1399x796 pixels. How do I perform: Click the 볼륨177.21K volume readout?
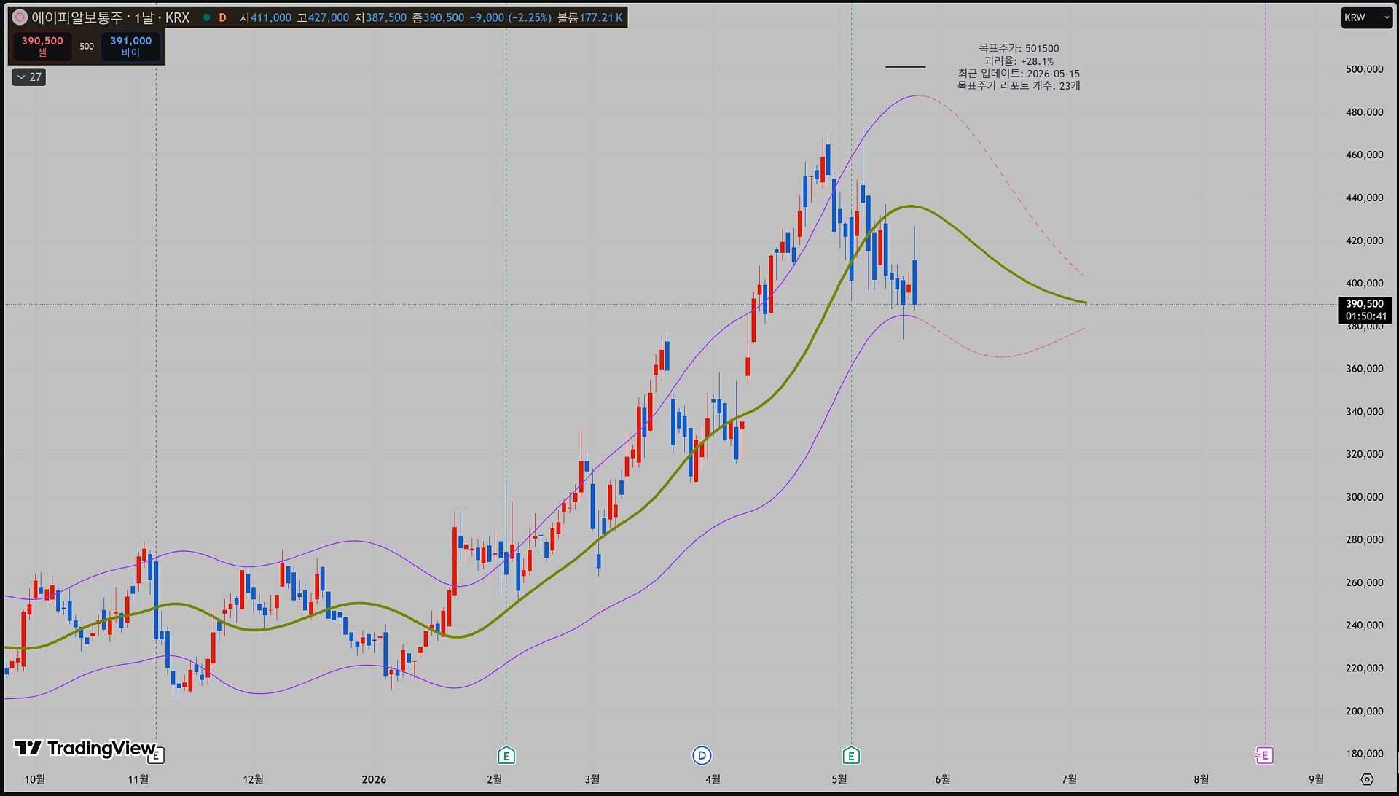click(x=590, y=17)
